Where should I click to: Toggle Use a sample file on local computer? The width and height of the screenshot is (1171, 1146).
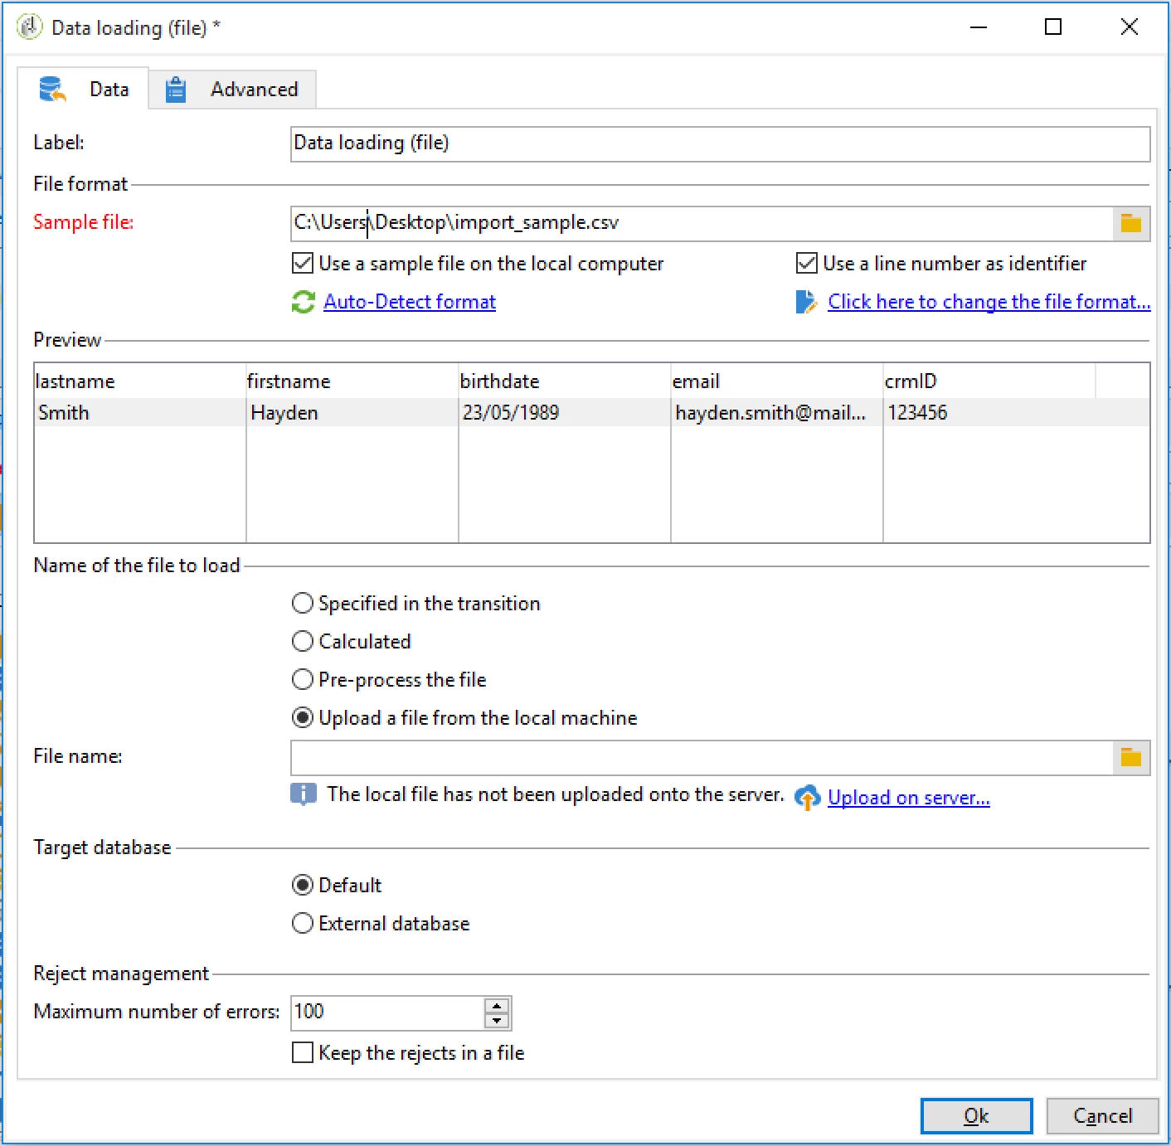click(x=303, y=264)
